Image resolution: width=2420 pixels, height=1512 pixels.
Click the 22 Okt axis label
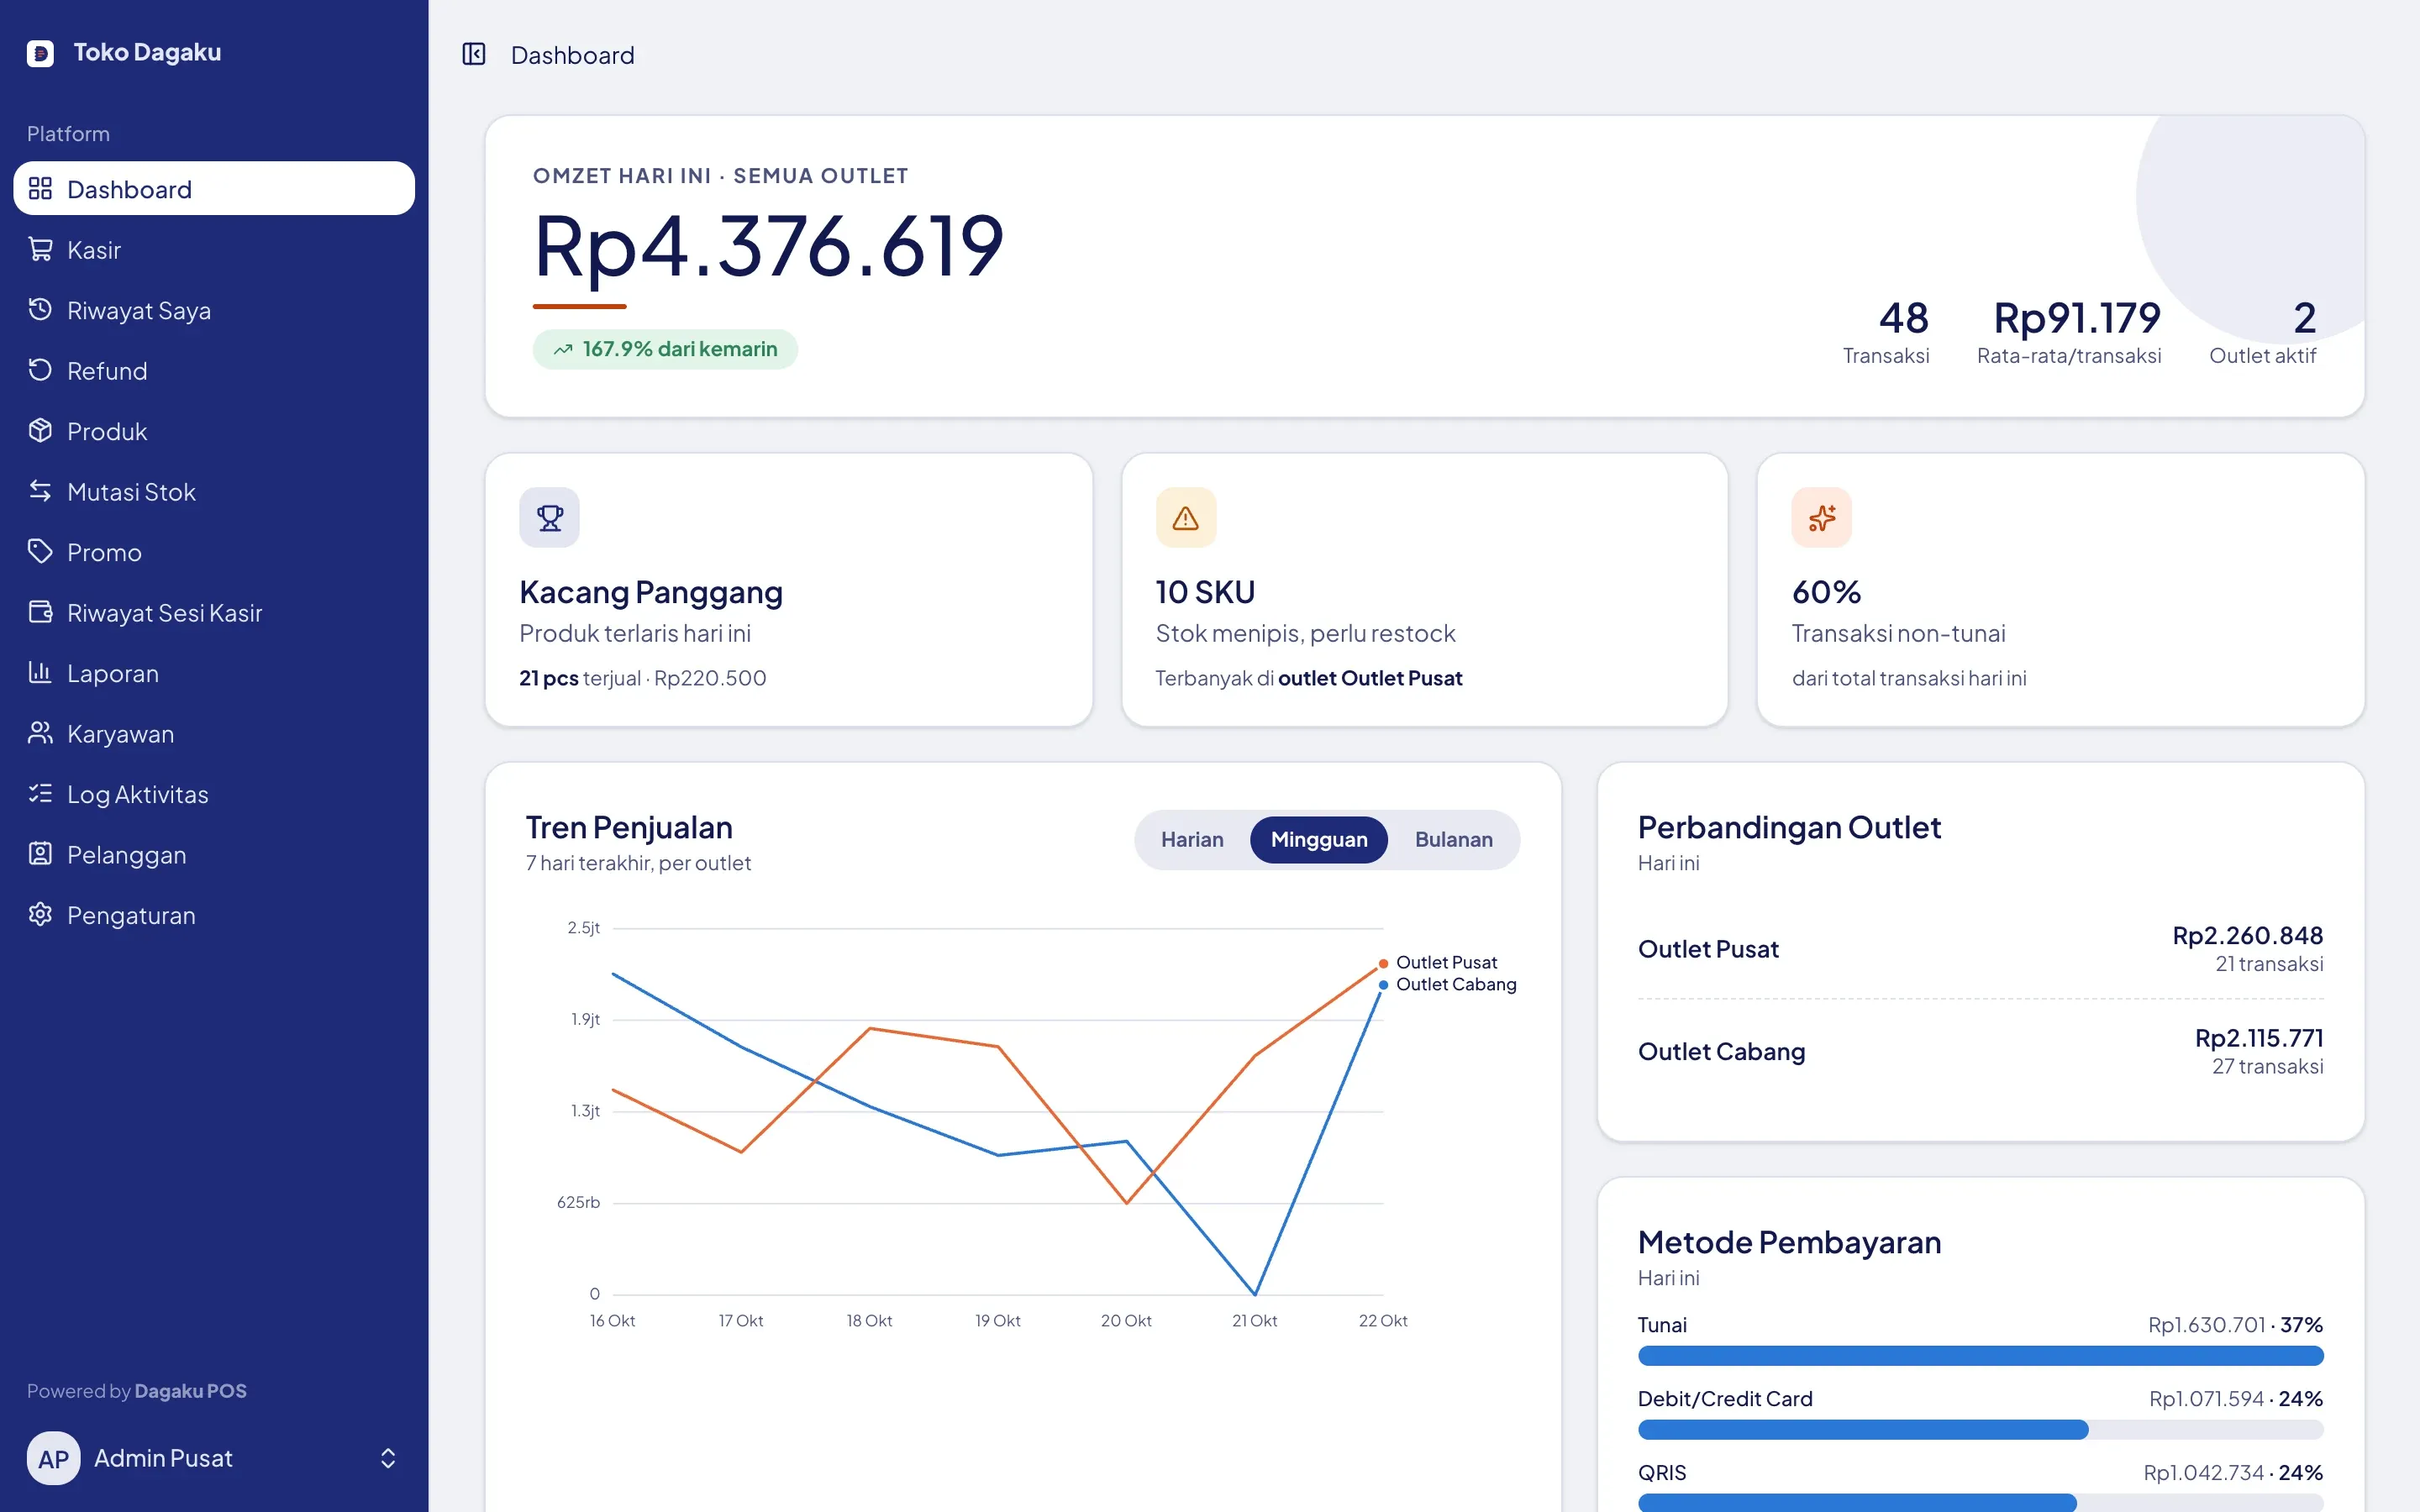[x=1383, y=1321]
